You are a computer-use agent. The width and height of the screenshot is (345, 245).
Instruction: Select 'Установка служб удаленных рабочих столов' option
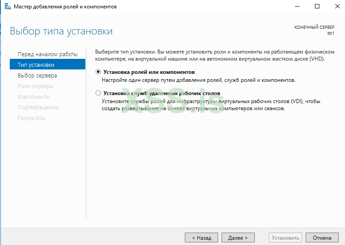tap(98, 93)
